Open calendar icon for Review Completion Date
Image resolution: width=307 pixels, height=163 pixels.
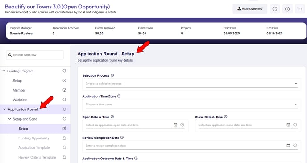coord(288,146)
